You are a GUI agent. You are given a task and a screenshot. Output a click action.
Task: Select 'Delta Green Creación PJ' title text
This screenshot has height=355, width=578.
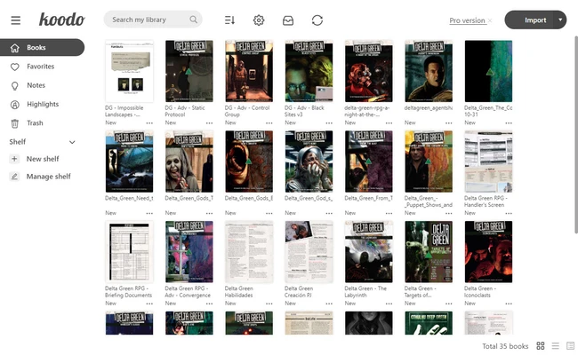point(299,292)
